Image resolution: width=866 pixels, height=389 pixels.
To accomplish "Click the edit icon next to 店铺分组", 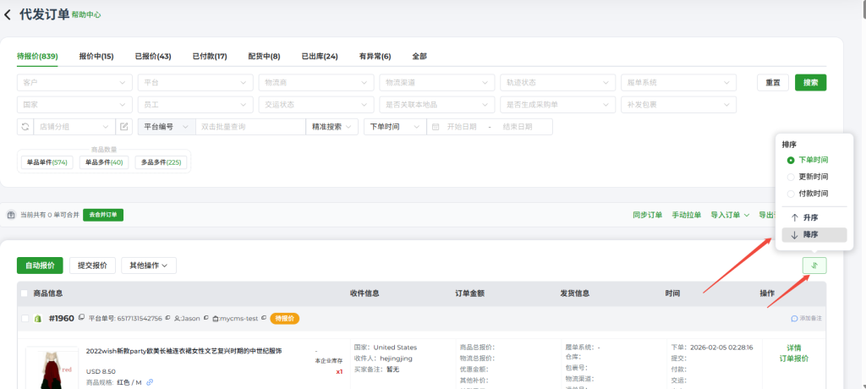I will click(x=123, y=127).
